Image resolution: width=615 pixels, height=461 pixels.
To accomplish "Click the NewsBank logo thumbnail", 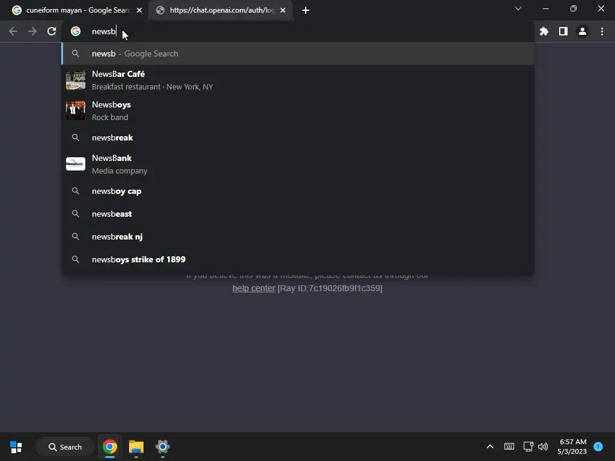I will 76,164.
